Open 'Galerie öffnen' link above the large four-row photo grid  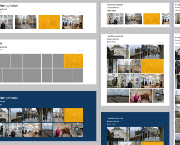(111, 42)
